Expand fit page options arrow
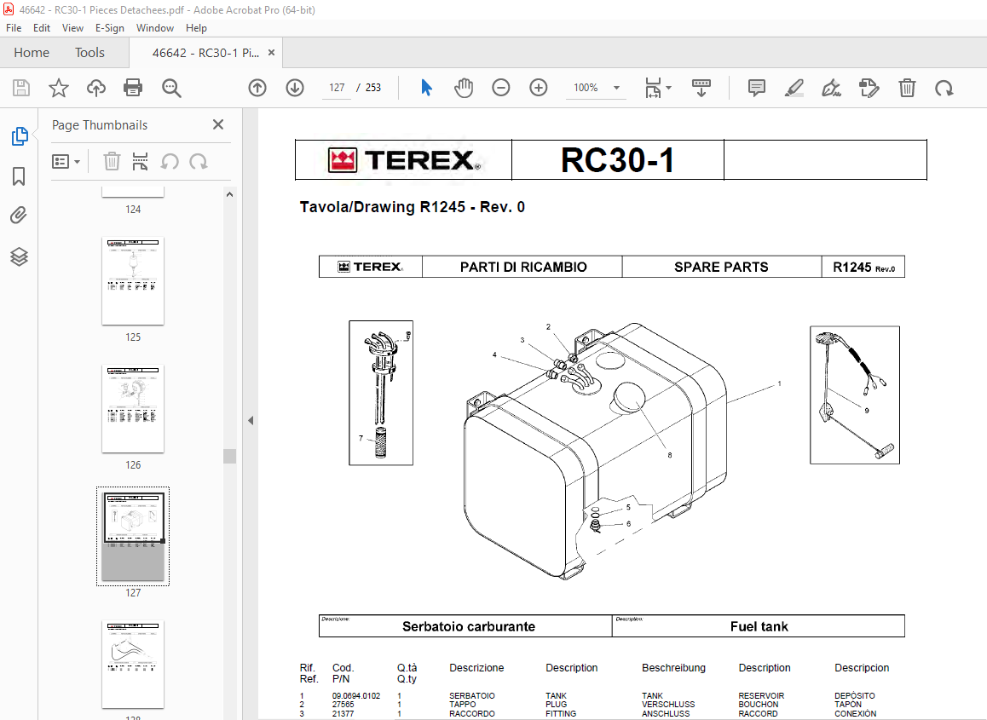Screen dimensions: 987x720 tap(668, 88)
